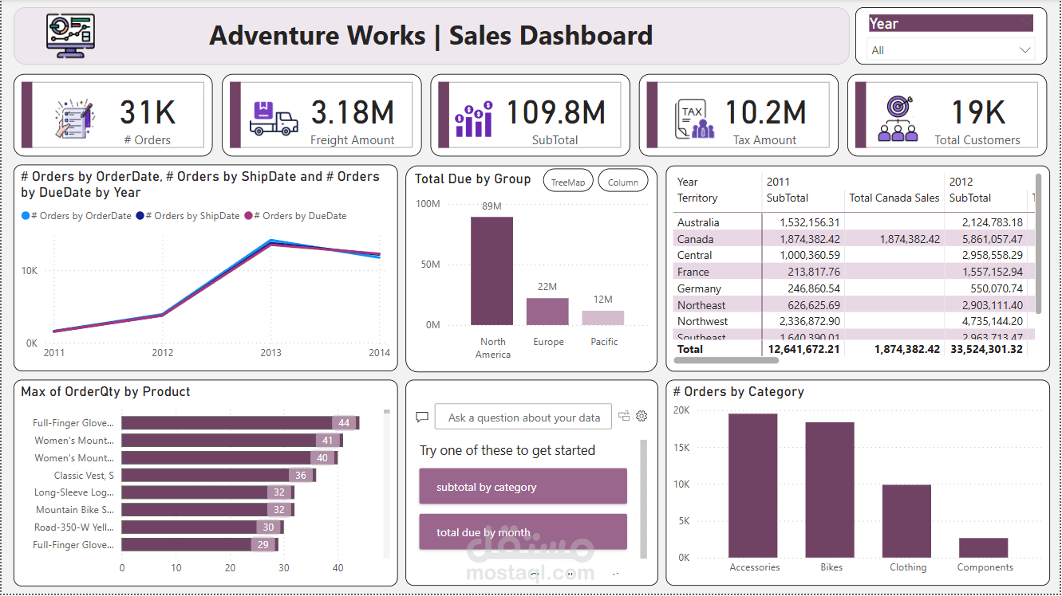Switch chart to Column view

coord(623,182)
